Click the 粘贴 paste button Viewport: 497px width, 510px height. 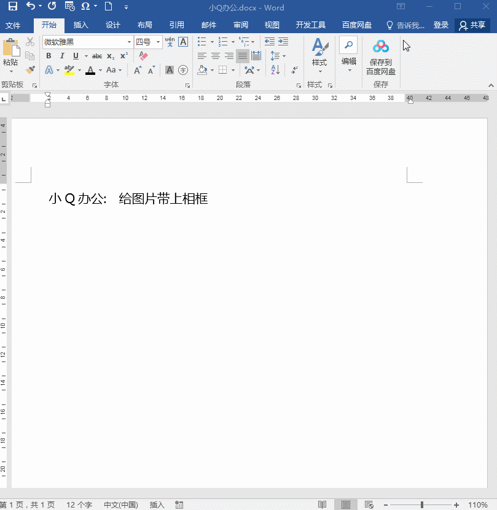pos(10,52)
